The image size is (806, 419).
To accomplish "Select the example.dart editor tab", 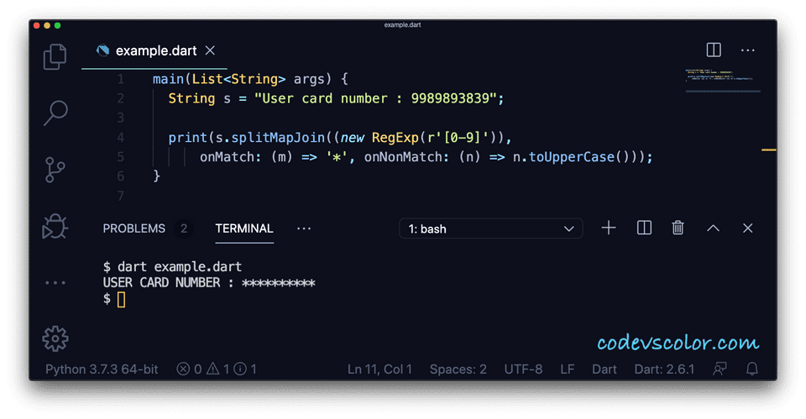I will click(x=155, y=50).
